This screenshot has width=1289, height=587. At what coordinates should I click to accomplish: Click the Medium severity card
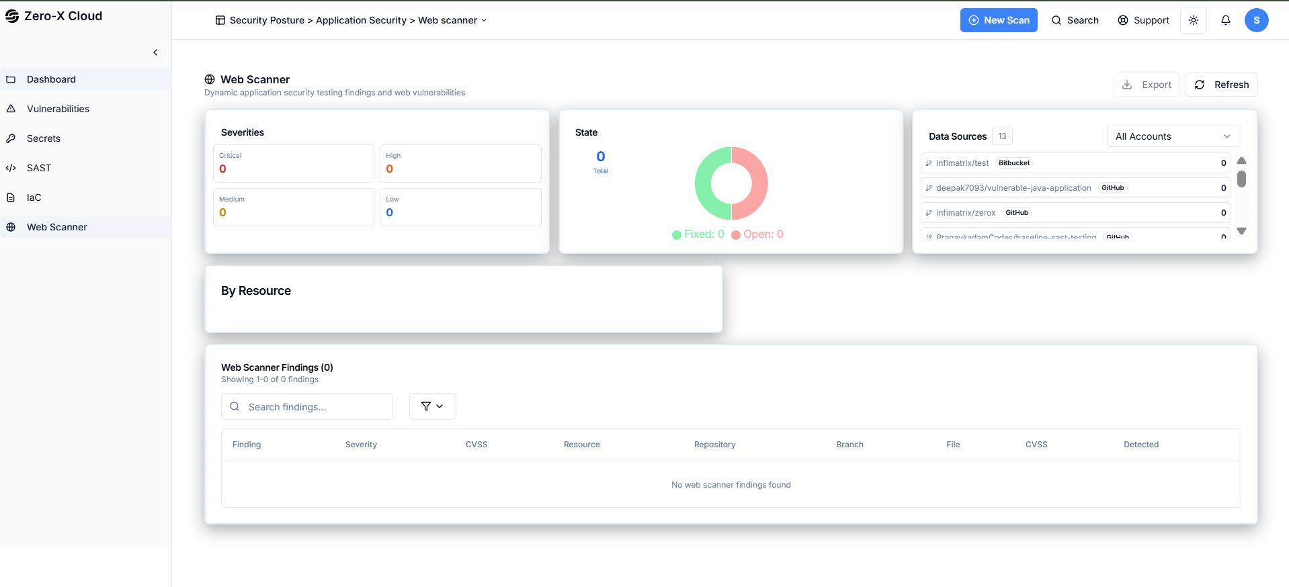point(294,207)
